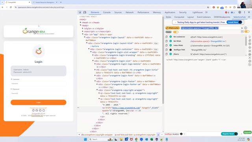This screenshot has height=142, width=252.
Task: Open File Explorer from the taskbar
Action: pyautogui.click(x=121, y=139)
